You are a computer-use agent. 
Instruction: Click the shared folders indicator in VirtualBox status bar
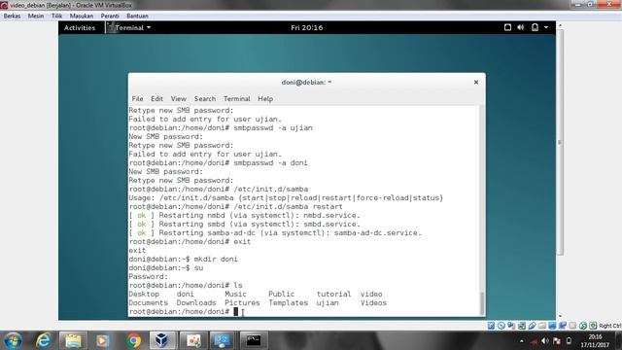coord(542,326)
